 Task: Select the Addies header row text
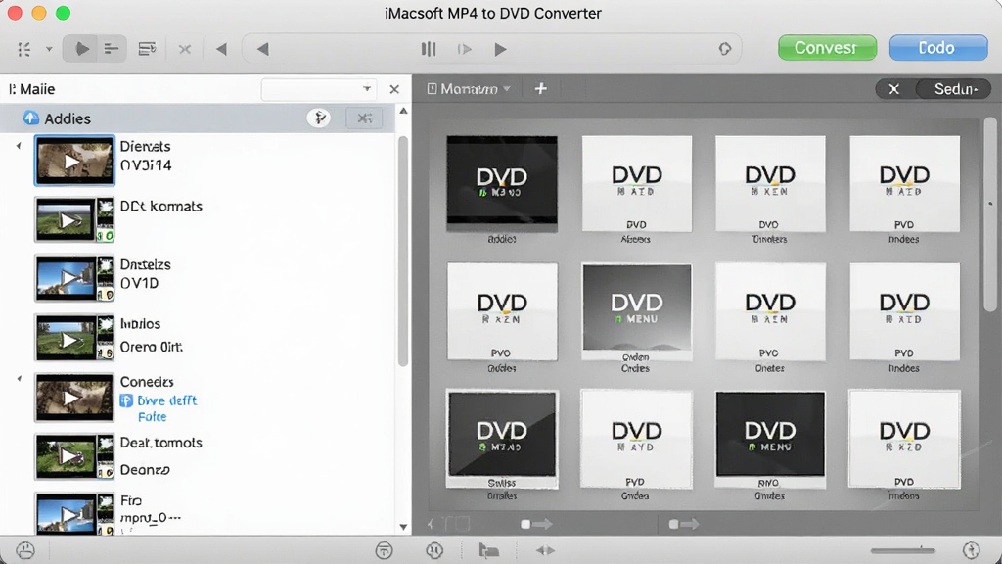68,118
